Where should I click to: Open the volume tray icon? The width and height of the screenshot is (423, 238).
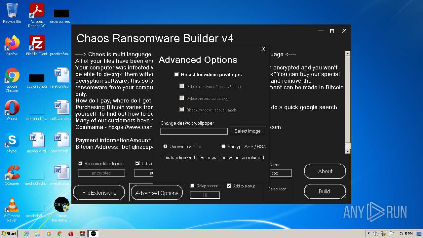(376, 234)
